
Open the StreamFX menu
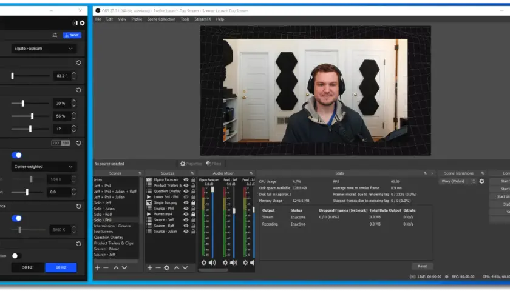pyautogui.click(x=203, y=19)
